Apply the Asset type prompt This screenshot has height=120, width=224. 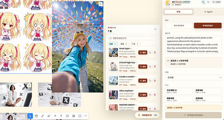pyautogui.click(x=143, y=53)
